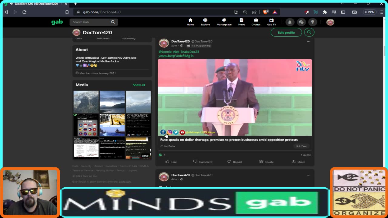
Task: Share the Ruto post
Action: pos(298,162)
